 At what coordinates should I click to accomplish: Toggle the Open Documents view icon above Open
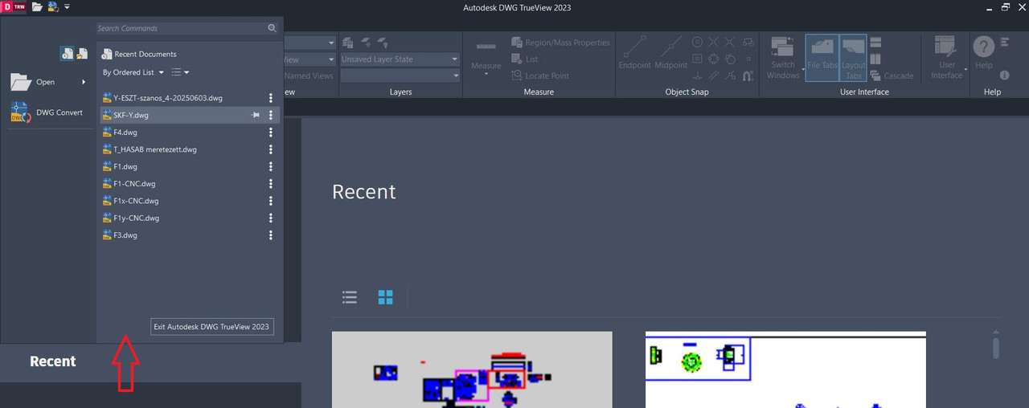(x=82, y=54)
